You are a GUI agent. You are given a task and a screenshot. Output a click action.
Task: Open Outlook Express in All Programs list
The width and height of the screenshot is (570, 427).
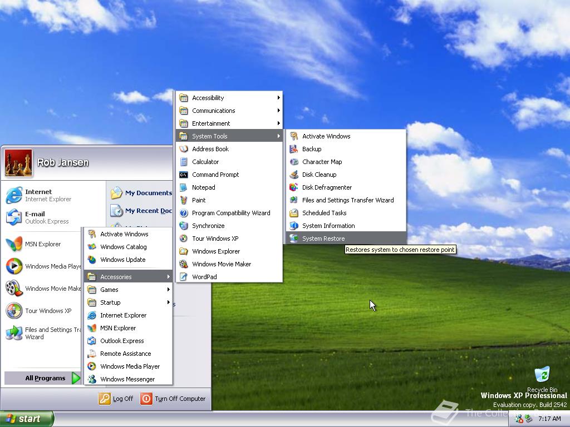[x=128, y=341]
